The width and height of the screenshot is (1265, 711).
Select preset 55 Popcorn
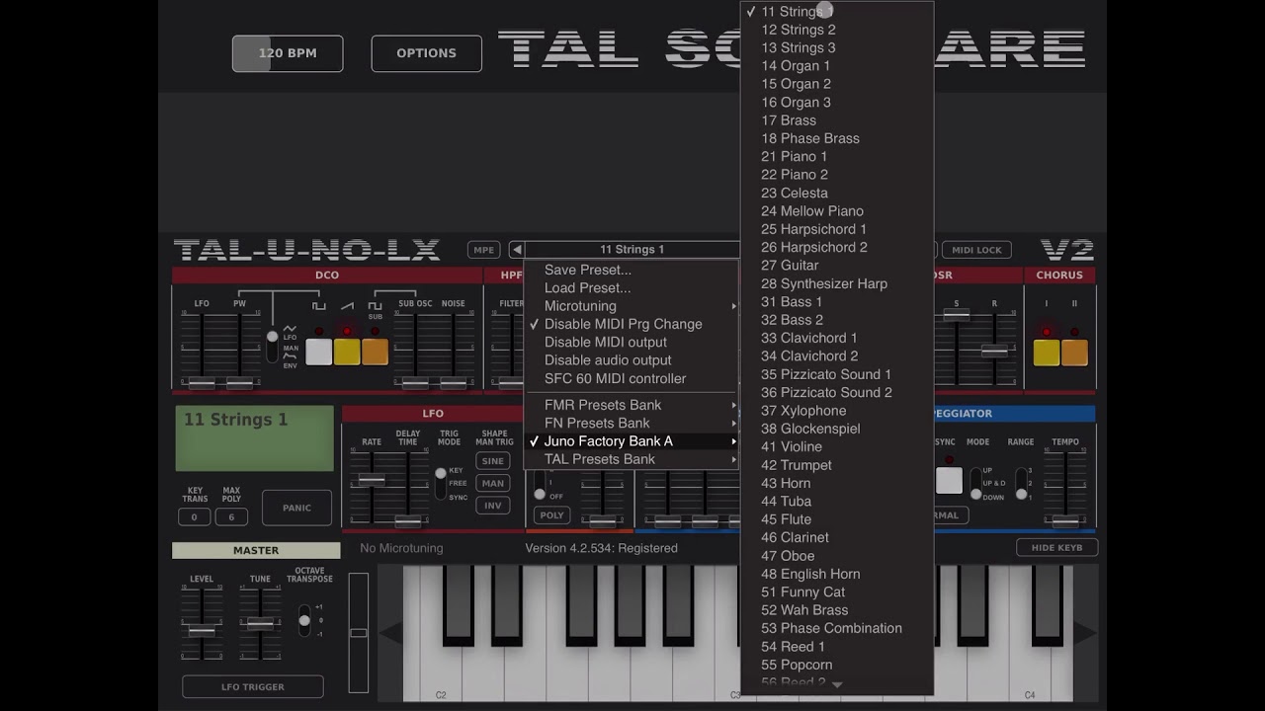tap(837, 665)
